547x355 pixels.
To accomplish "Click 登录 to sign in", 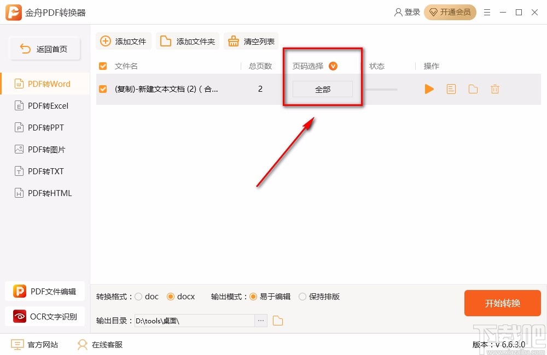I will [x=407, y=11].
